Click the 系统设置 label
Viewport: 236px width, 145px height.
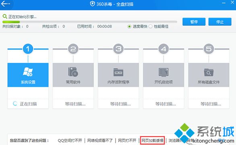click(28, 82)
